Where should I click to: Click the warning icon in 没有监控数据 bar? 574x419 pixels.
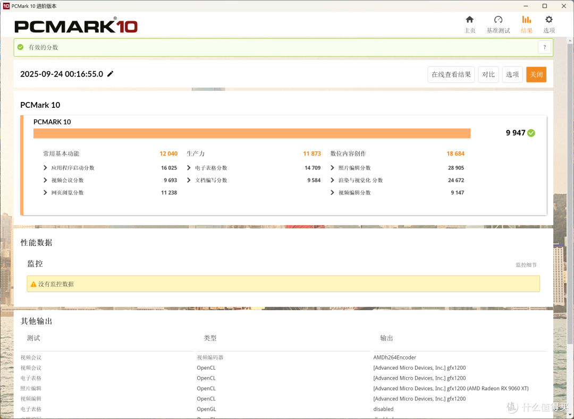coord(33,284)
